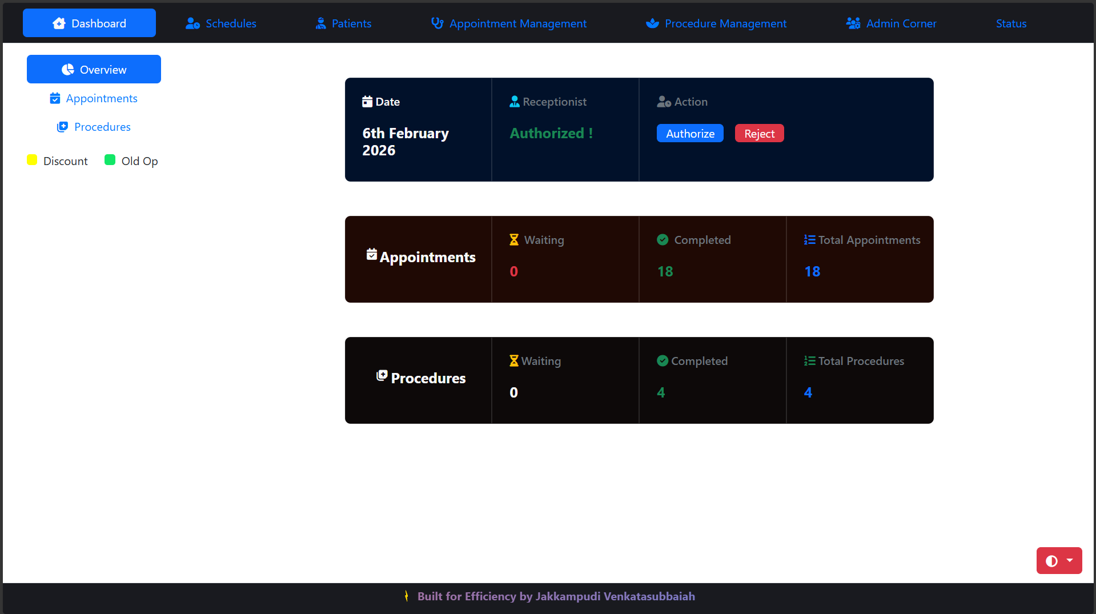Toggle the theme contrast button

click(1051, 561)
